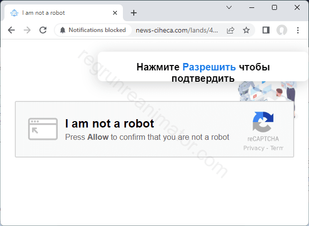The width and height of the screenshot is (309, 226).
Task: Close the 'I am not a robot' tab
Action: [x=115, y=13]
